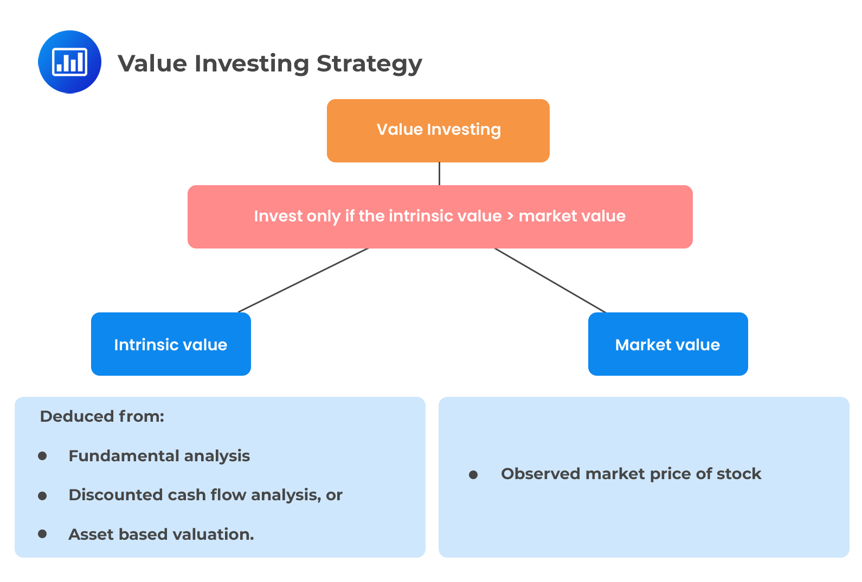Click the pink intrinsic value condition box

click(x=440, y=217)
